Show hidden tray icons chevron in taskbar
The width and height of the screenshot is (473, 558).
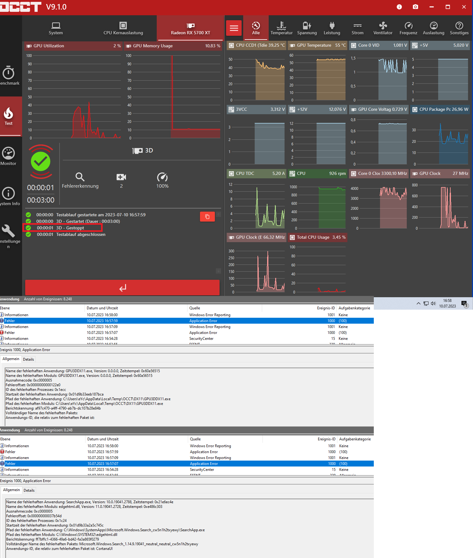click(x=418, y=303)
